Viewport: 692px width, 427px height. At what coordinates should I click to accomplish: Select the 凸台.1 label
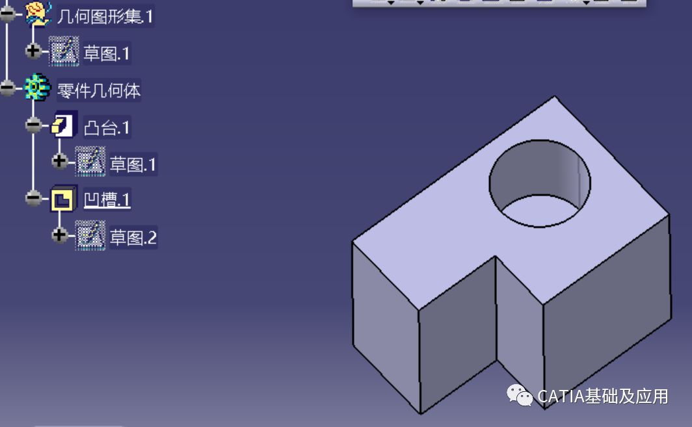[107, 128]
